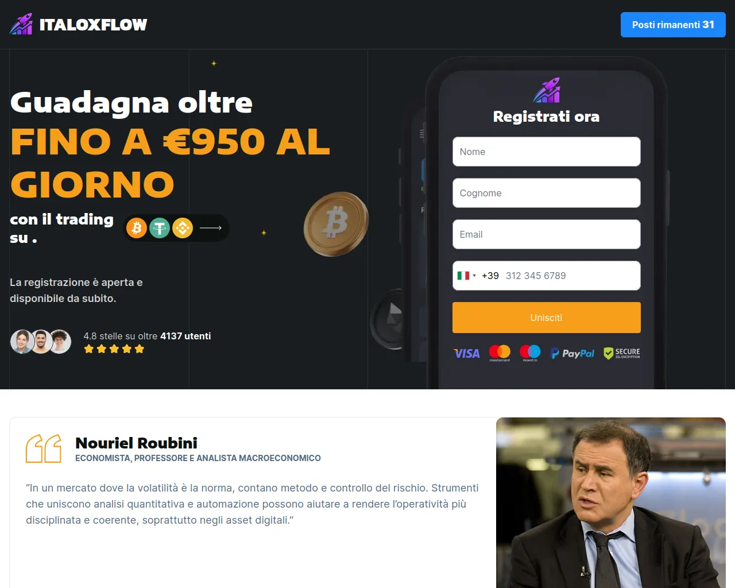
Task: Click the Secure SSL encryption badge
Action: [622, 353]
